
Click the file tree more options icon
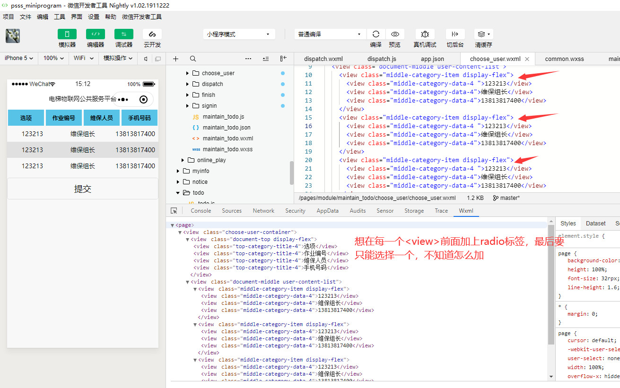coord(248,59)
